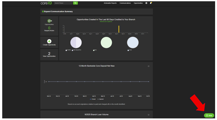
Task: Open the Branch Loan Volume chart menu
Action: (x=148, y=115)
